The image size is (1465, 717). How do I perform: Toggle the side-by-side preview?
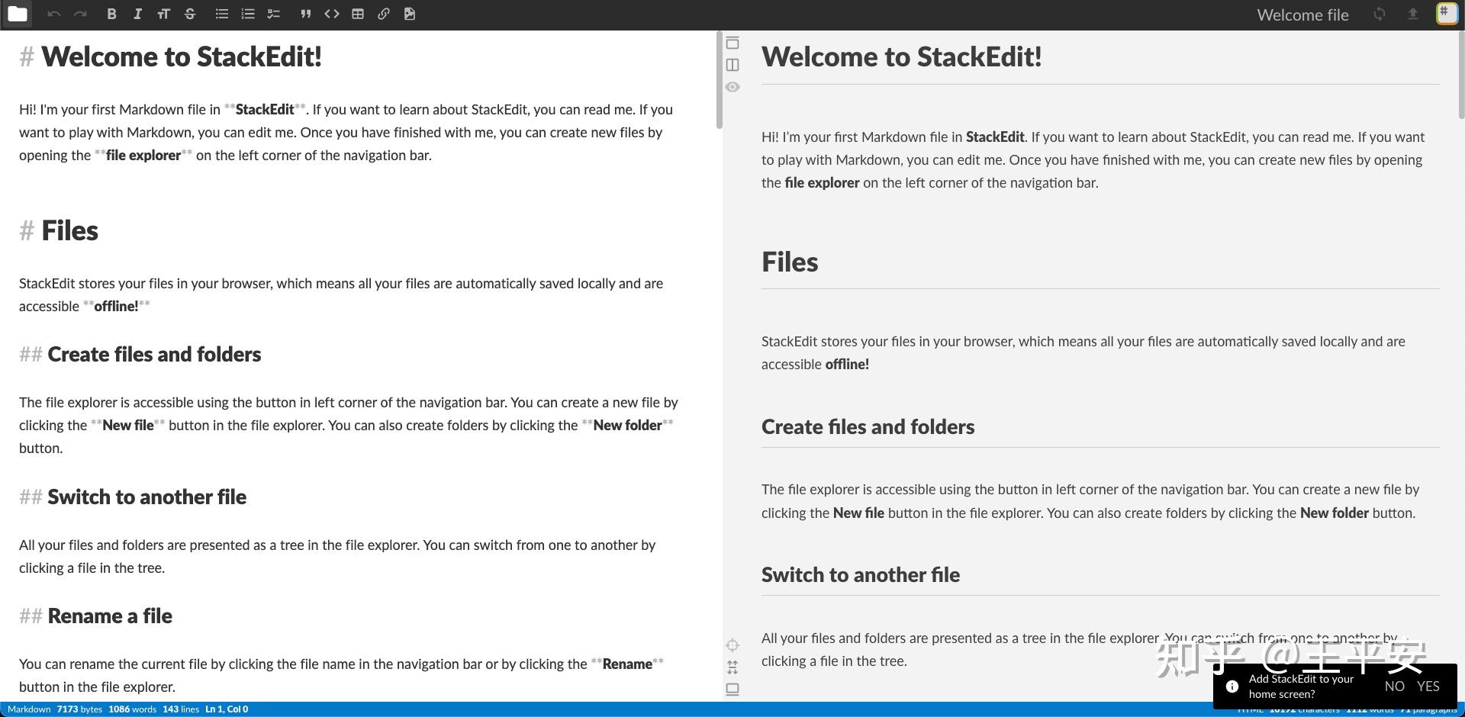pos(732,65)
